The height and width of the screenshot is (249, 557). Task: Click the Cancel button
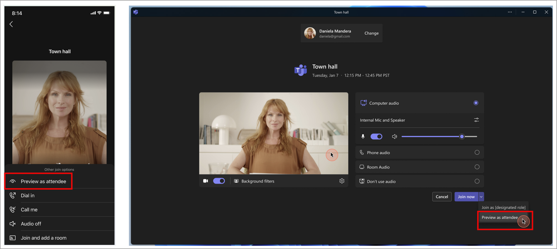(442, 197)
